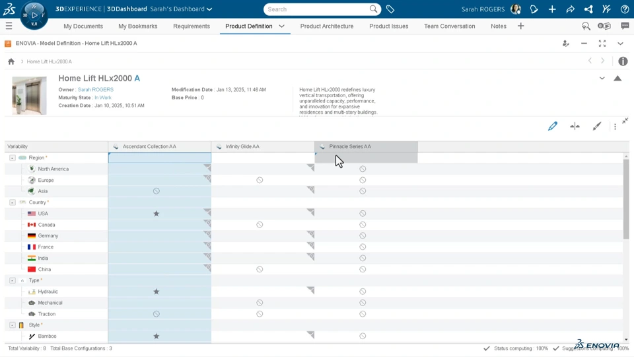The height and width of the screenshot is (357, 634).
Task: Toggle Asia cell in Ascendant Collection column
Action: tap(157, 191)
